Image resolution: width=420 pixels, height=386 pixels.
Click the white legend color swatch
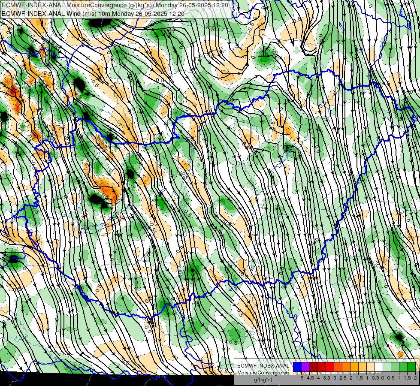click(379, 367)
